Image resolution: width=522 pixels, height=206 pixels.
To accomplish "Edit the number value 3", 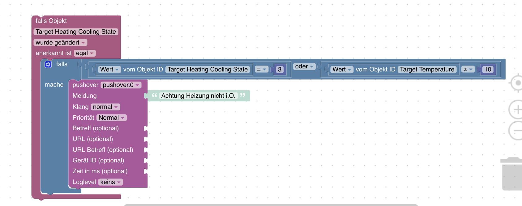I will (280, 70).
